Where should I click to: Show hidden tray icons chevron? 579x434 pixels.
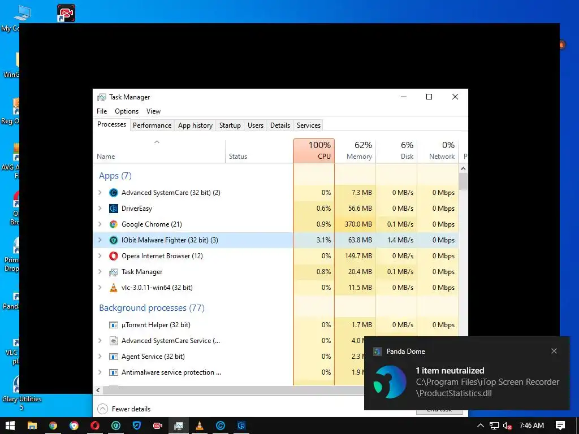pyautogui.click(x=481, y=426)
